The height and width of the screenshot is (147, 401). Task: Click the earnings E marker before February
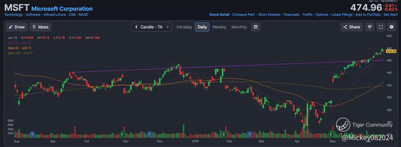(x=224, y=134)
